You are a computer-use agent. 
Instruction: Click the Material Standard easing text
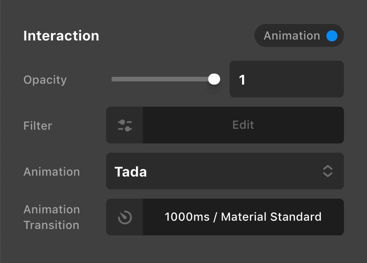[271, 217]
